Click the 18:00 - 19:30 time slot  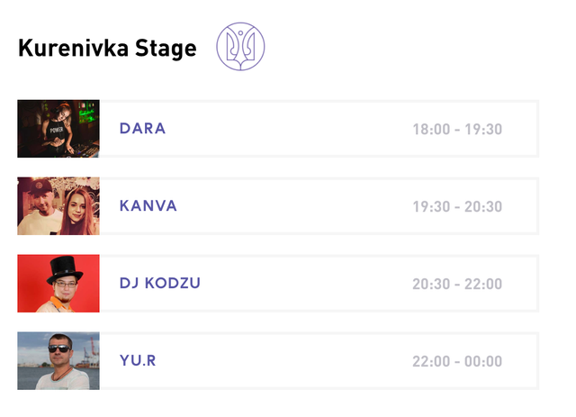tap(457, 129)
